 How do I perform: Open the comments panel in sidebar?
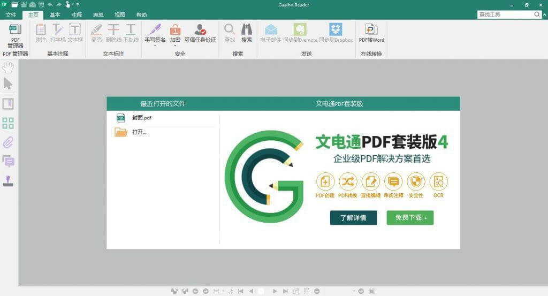(x=8, y=161)
